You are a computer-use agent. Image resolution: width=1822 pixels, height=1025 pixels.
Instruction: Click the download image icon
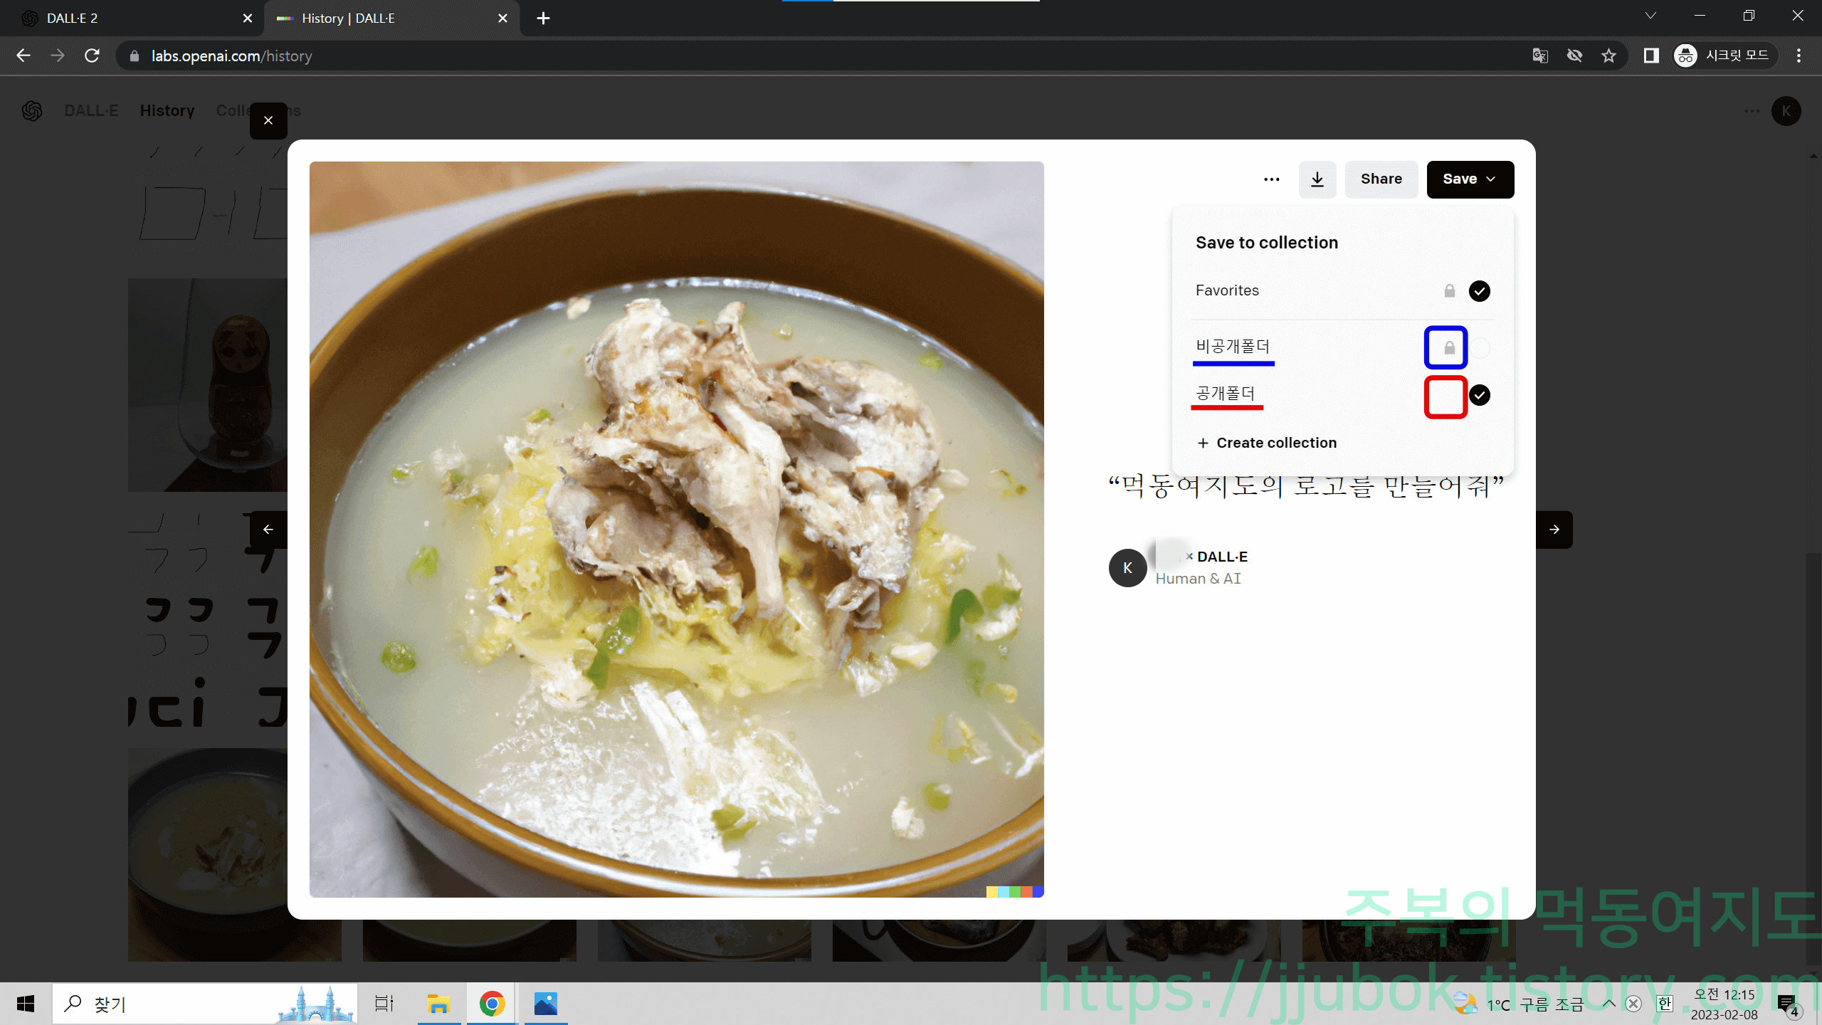click(1317, 179)
